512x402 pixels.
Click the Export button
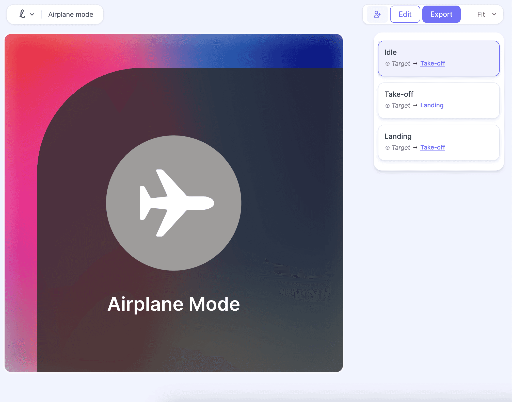tap(441, 14)
